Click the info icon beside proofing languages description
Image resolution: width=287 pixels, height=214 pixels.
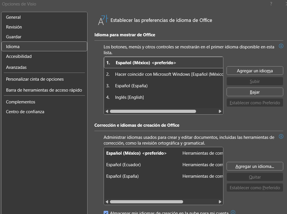point(281,137)
